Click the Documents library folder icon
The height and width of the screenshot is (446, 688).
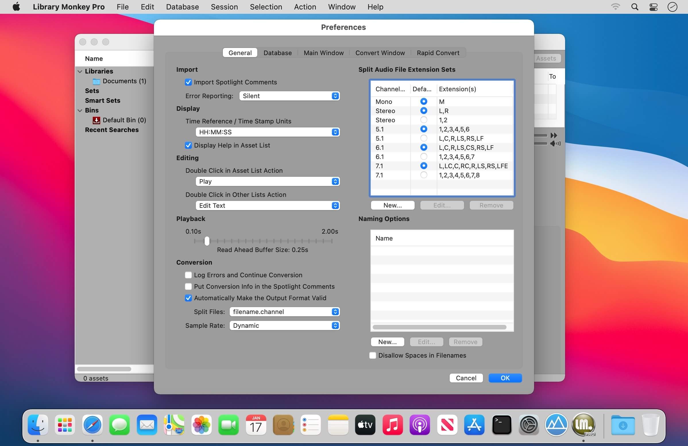point(96,82)
